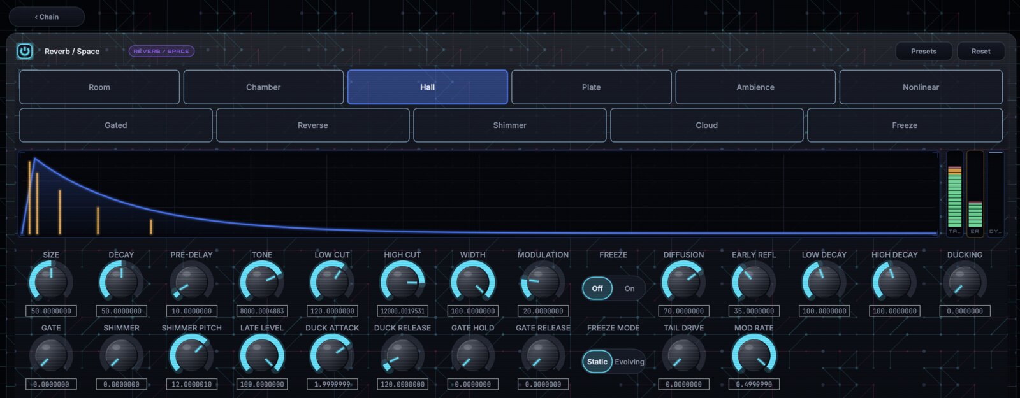This screenshot has width=1020, height=398.
Task: Click the Late Level knob
Action: pyautogui.click(x=262, y=355)
